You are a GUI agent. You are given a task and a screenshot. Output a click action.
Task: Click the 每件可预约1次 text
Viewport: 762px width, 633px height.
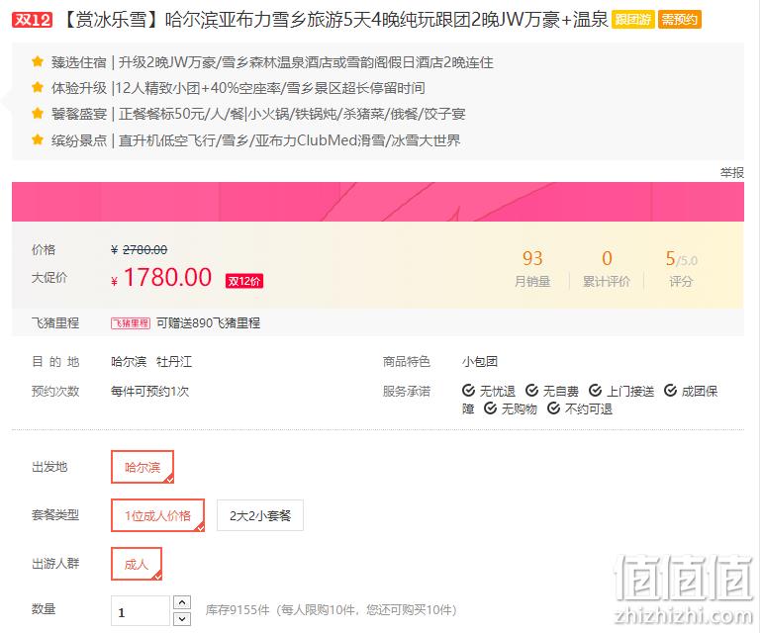click(x=149, y=391)
